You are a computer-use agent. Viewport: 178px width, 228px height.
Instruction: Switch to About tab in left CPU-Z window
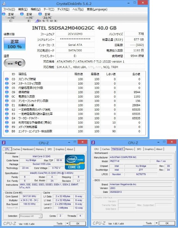click(x=70, y=149)
